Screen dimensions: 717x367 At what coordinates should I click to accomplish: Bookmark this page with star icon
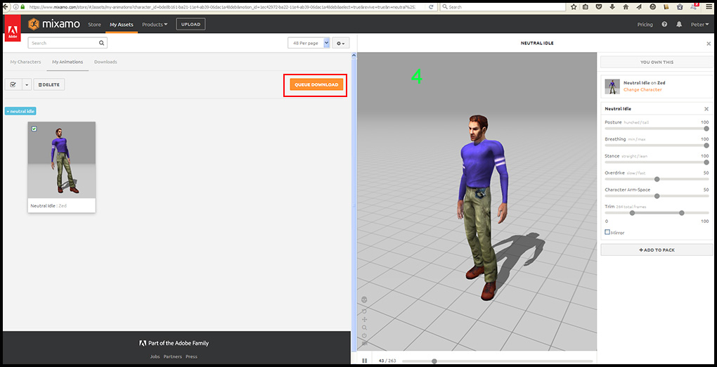[574, 7]
